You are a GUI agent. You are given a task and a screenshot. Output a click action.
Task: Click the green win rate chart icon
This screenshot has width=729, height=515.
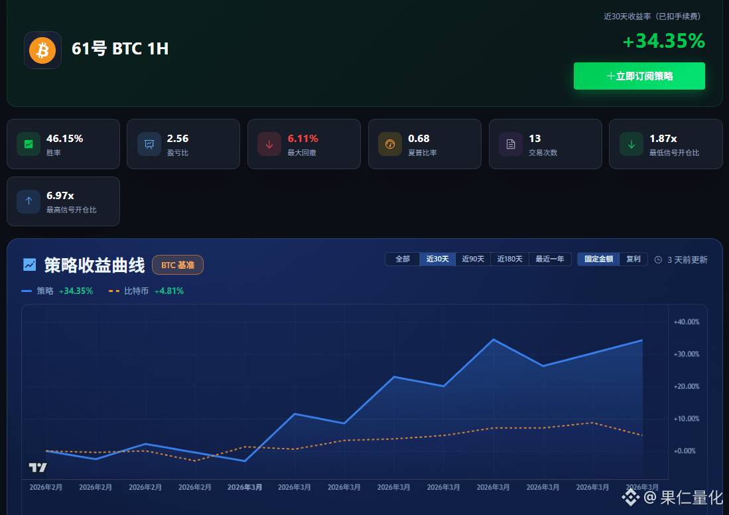coord(29,144)
